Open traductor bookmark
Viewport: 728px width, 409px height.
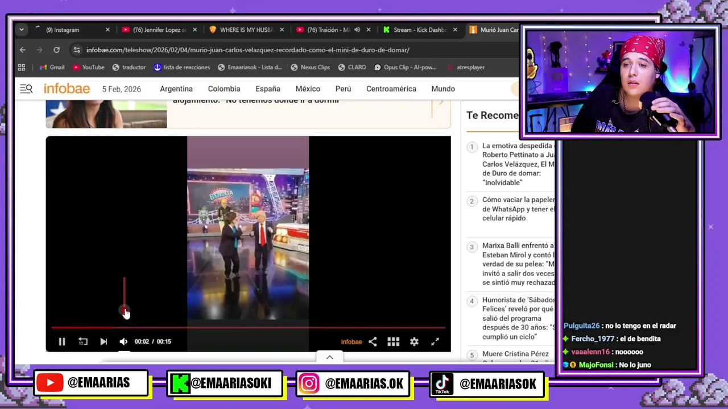tap(129, 67)
